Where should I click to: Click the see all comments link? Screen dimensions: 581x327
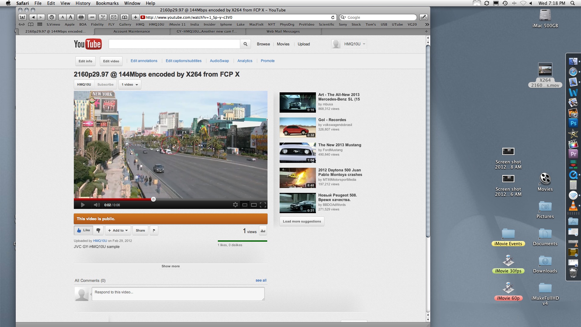(261, 280)
